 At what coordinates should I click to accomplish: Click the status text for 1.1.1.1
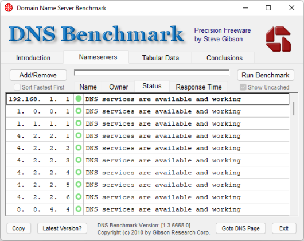point(163,123)
